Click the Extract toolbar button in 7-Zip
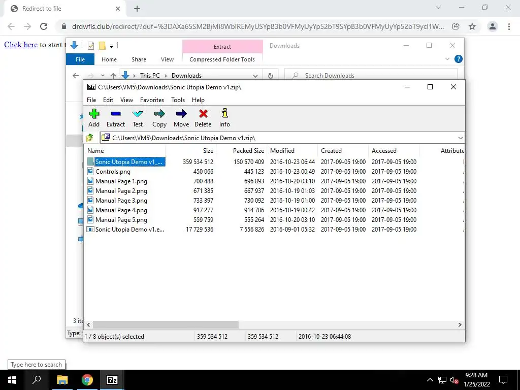This screenshot has width=520, height=390. (115, 118)
